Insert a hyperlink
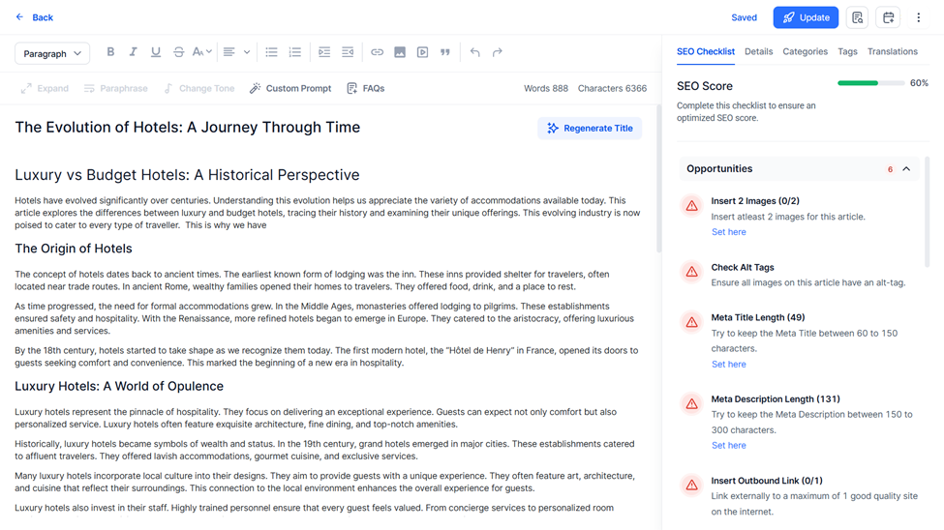The height and width of the screenshot is (530, 944). click(377, 51)
